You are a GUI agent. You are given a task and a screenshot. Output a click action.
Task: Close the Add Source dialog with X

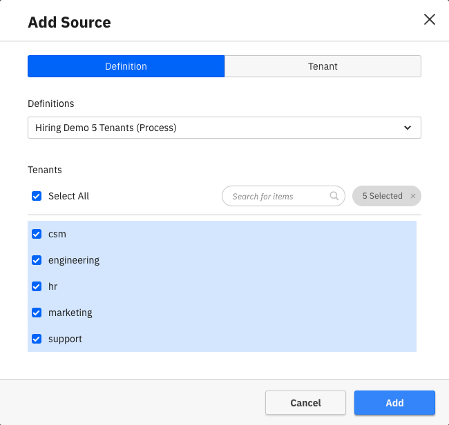tap(429, 19)
